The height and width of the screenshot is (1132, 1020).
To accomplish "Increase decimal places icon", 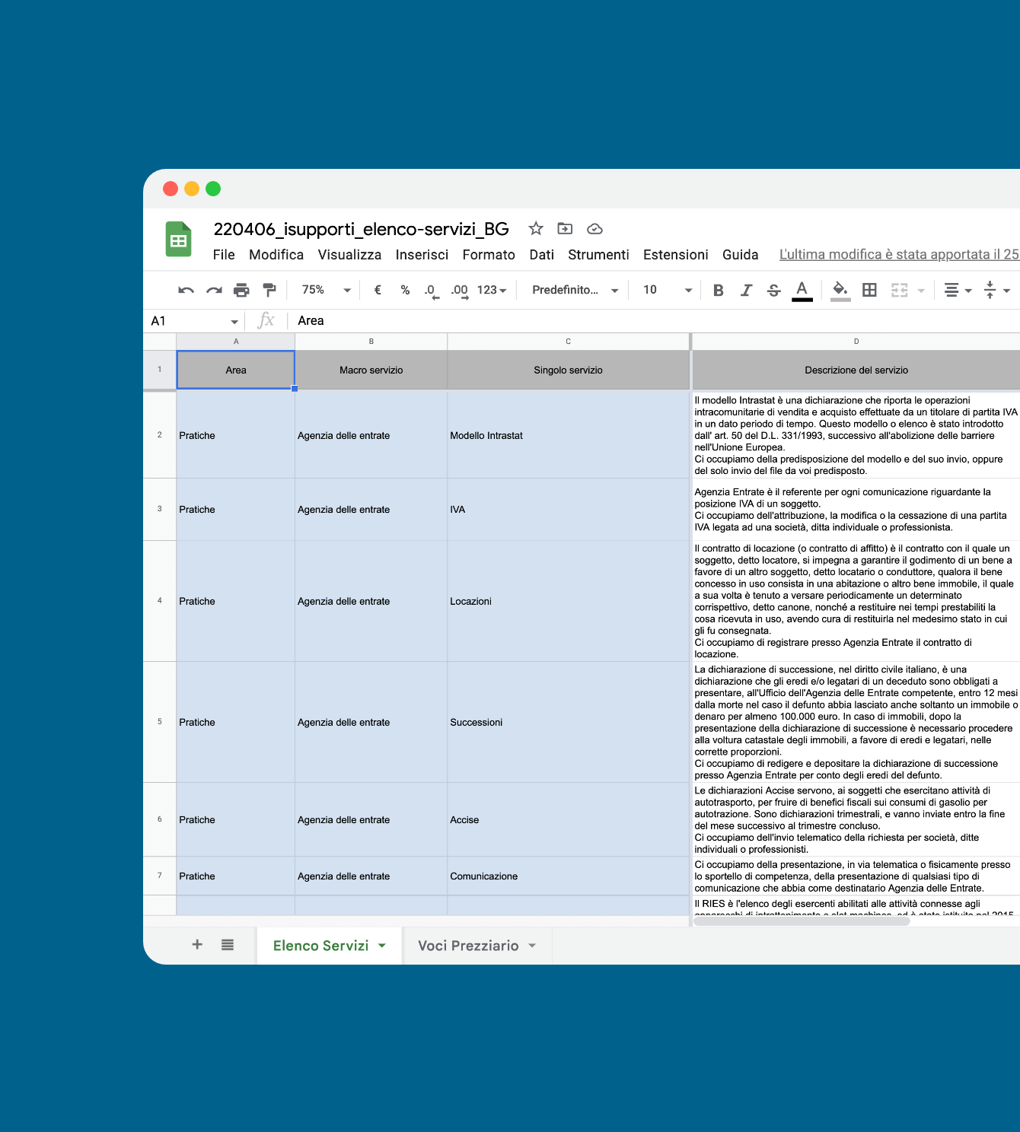I will 460,291.
